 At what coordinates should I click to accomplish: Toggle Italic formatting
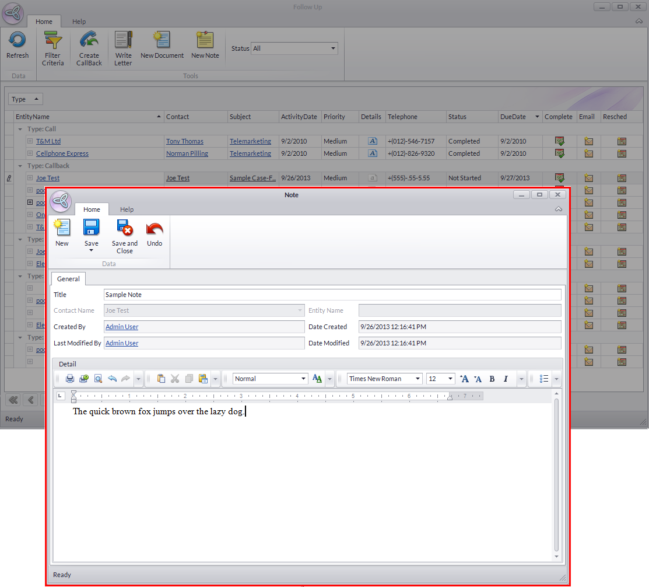point(506,379)
